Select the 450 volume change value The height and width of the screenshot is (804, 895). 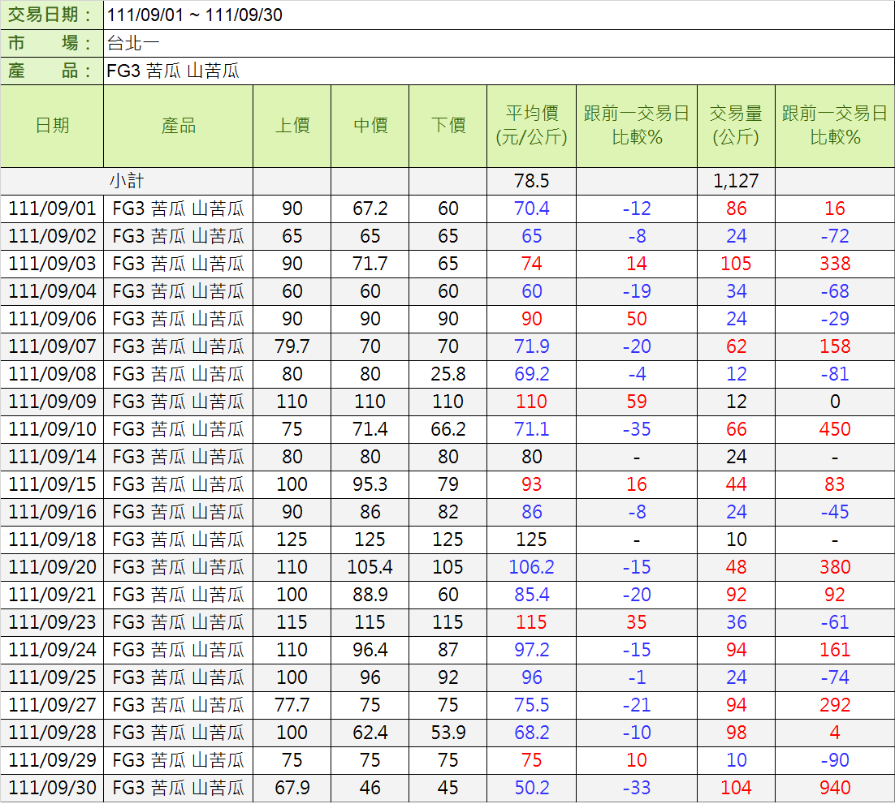pos(835,429)
